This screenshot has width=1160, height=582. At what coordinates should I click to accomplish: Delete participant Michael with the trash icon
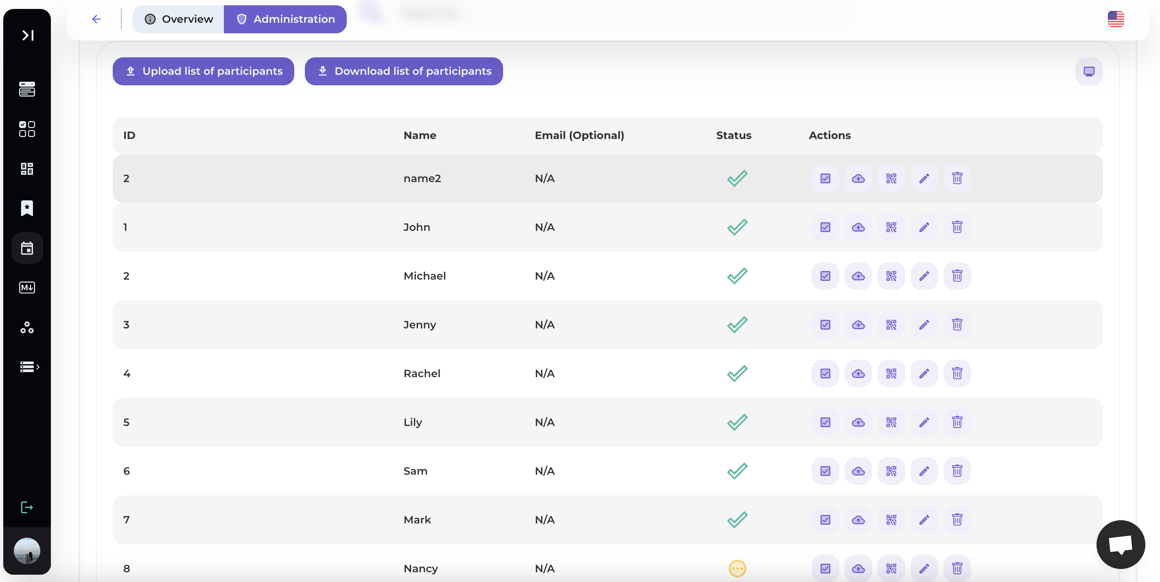pyautogui.click(x=957, y=276)
